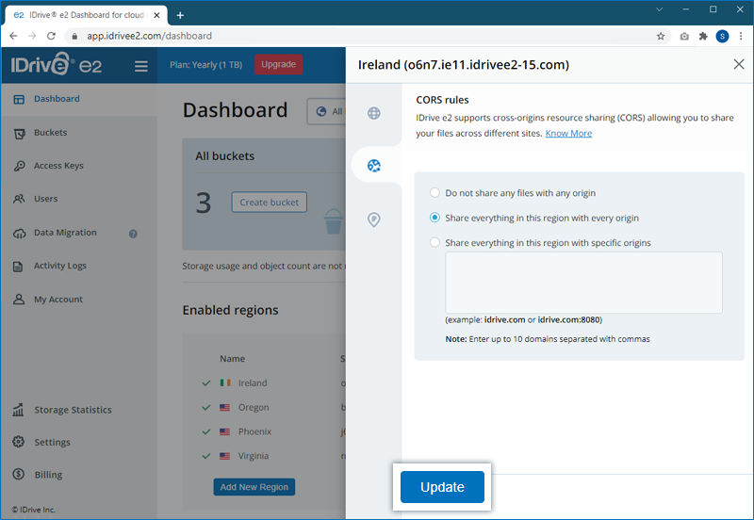Viewport: 754px width, 520px height.
Task: Click Add New Region button
Action: 254,487
